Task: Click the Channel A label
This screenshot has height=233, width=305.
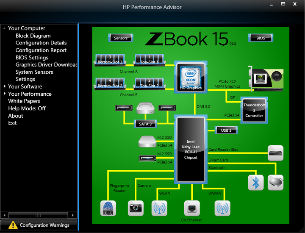Action: [x=129, y=71]
